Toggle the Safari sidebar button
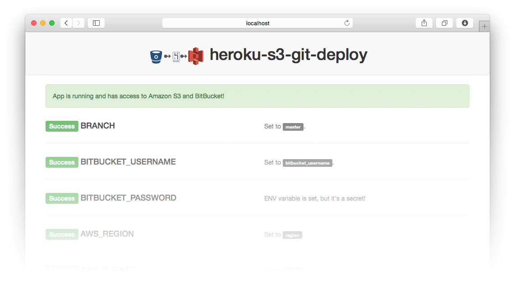Image resolution: width=515 pixels, height=289 pixels. pyautogui.click(x=96, y=23)
